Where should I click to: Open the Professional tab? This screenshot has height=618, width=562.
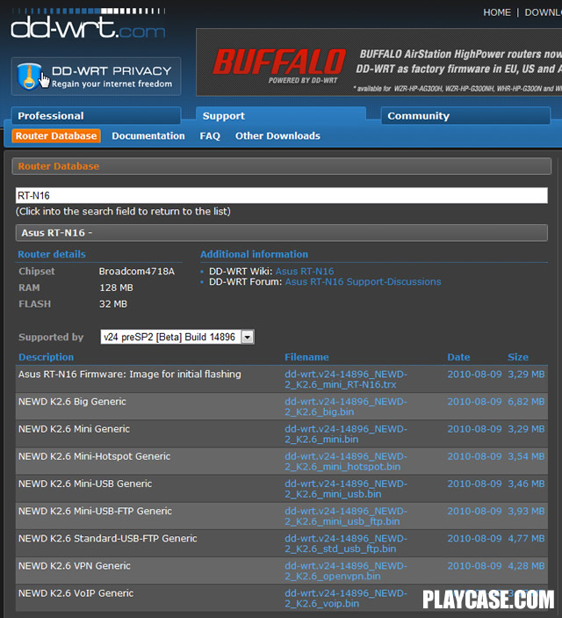click(96, 115)
